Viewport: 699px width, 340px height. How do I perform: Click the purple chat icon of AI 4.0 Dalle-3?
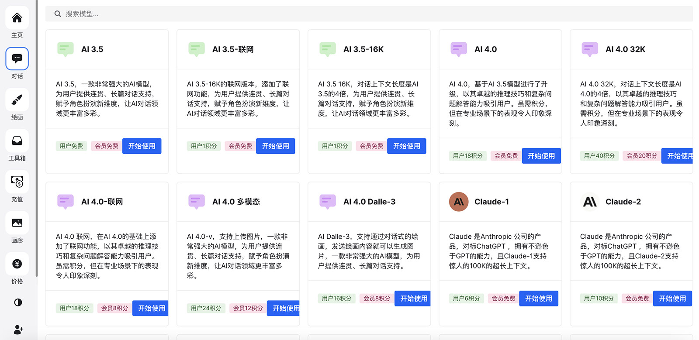point(328,202)
